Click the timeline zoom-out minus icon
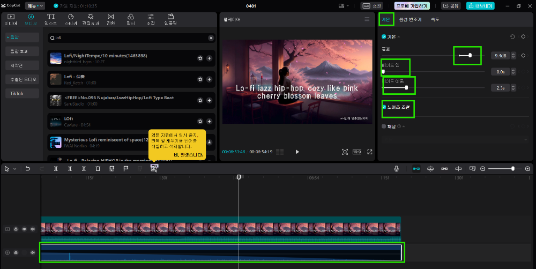536x269 pixels. [483, 168]
